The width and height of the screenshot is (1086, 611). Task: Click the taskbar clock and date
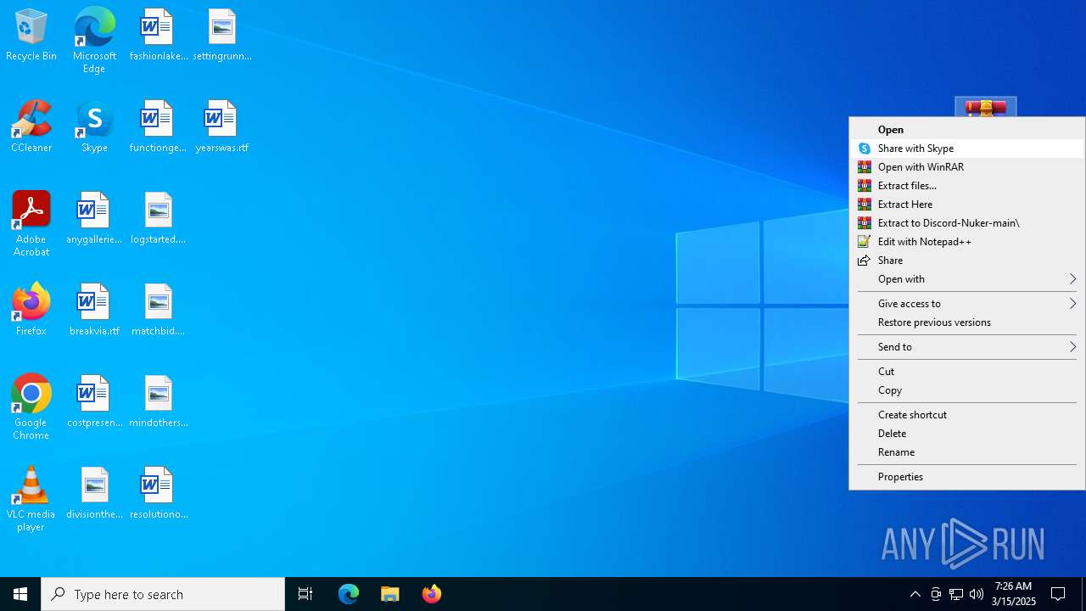1014,594
